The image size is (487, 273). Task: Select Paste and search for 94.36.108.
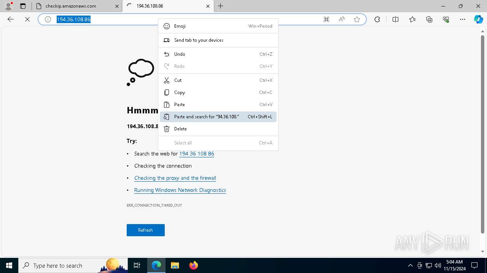tap(218, 117)
